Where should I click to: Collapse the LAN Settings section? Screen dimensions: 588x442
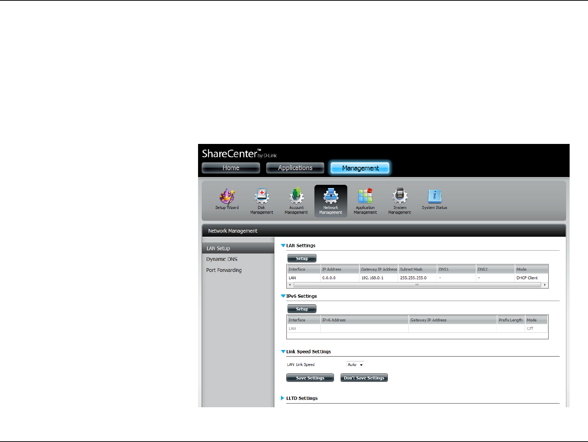tap(283, 246)
